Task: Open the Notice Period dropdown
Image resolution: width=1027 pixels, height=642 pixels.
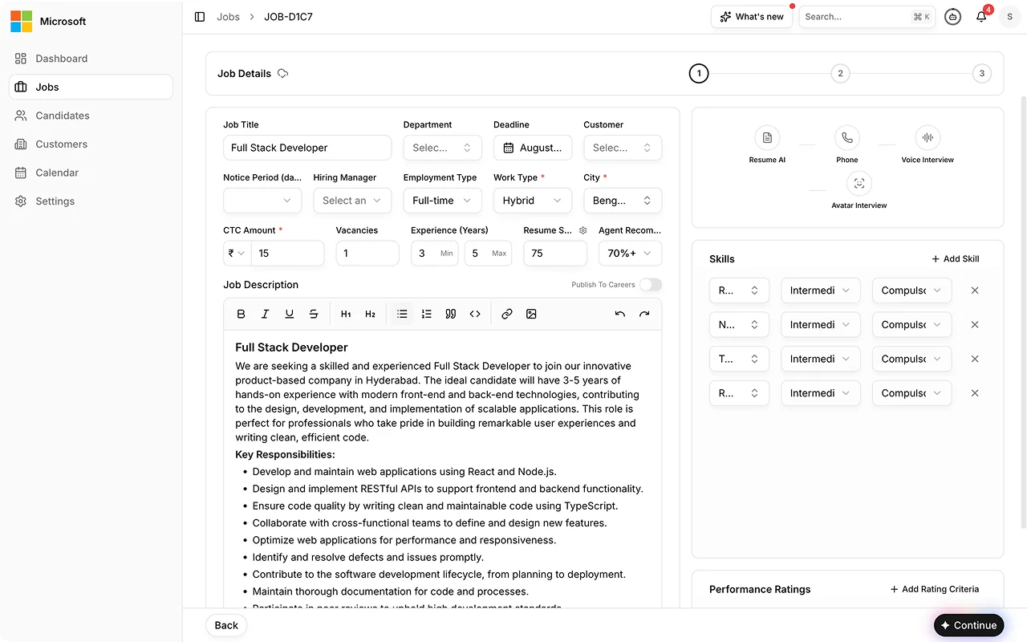Action: [262, 201]
